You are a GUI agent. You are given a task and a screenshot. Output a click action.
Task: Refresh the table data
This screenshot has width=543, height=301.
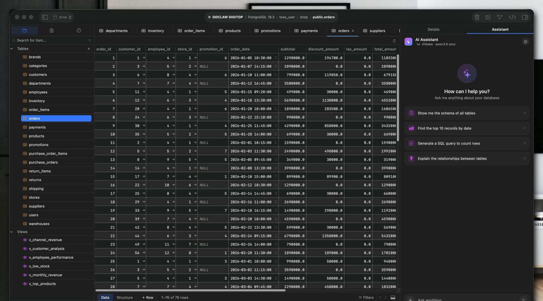[x=394, y=41]
